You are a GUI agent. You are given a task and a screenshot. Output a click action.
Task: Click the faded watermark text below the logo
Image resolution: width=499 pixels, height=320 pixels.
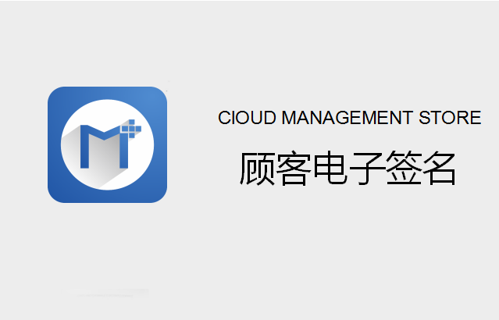point(105,293)
